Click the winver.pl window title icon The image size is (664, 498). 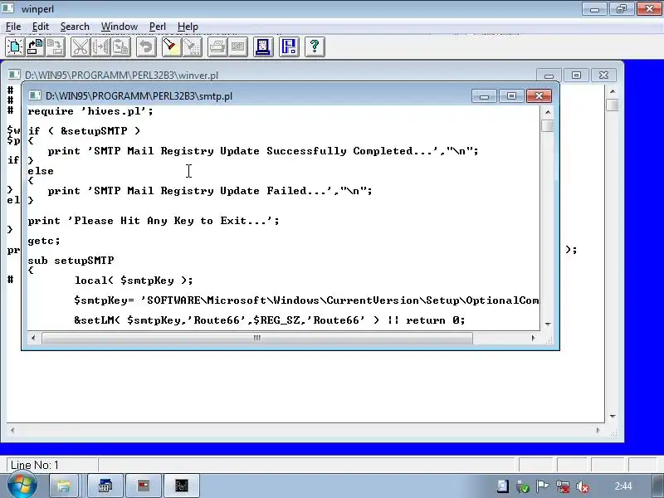pos(14,75)
